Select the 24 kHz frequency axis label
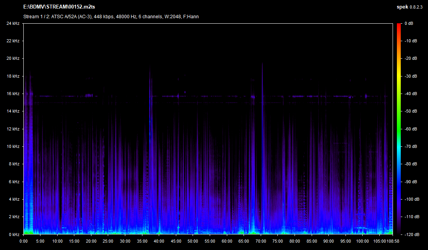 click(13, 23)
